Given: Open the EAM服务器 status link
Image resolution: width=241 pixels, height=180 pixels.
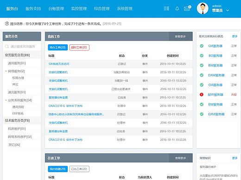Looking at the screenshot, I should pos(216,114).
